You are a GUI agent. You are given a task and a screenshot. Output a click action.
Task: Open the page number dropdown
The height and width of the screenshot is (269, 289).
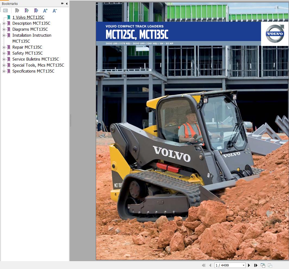tap(243, 265)
